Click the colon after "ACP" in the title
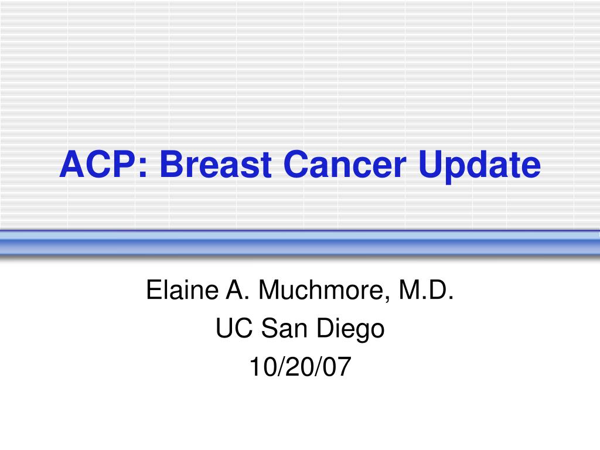The image size is (600, 450). [x=143, y=168]
